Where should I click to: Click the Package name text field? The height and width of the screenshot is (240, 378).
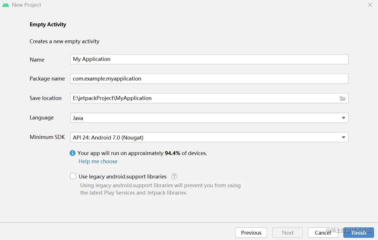pos(209,79)
